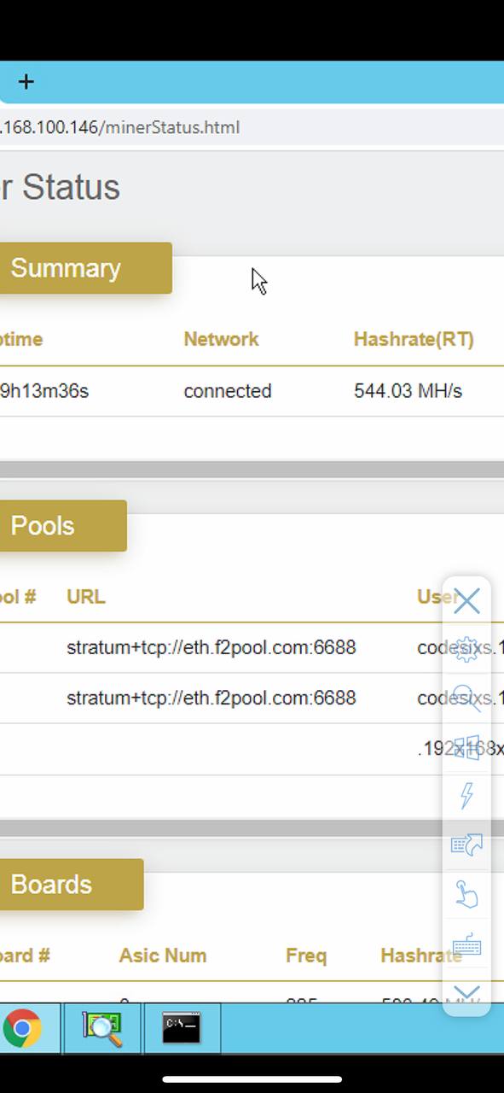Image resolution: width=504 pixels, height=1093 pixels.
Task: Close the floating remote toolbar with X
Action: click(466, 601)
